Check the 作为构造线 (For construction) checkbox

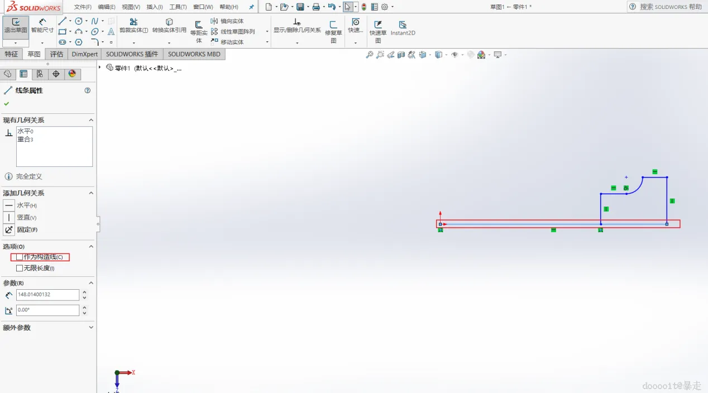tap(20, 257)
